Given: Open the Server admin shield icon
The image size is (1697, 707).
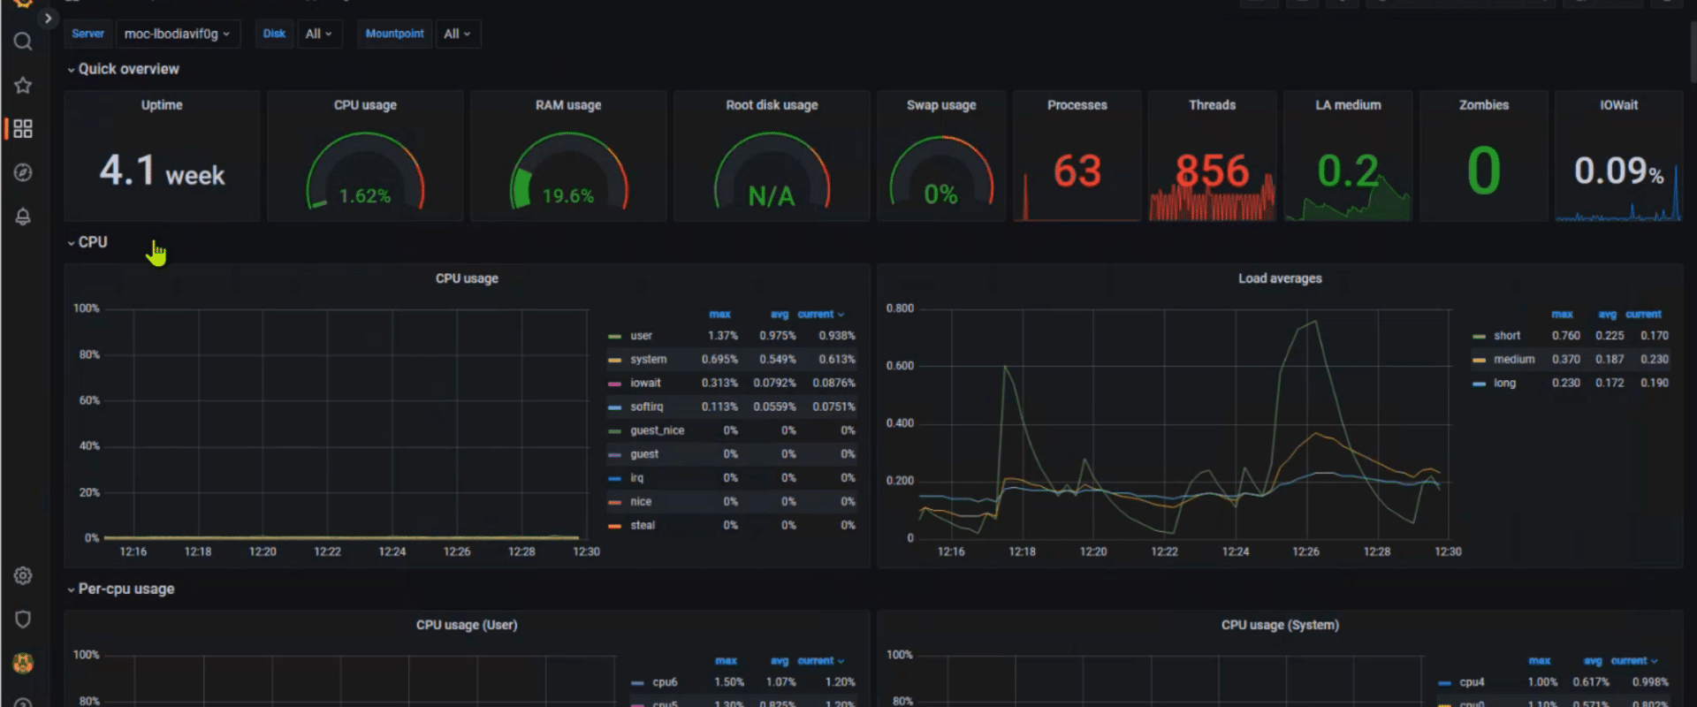Looking at the screenshot, I should pos(23,619).
